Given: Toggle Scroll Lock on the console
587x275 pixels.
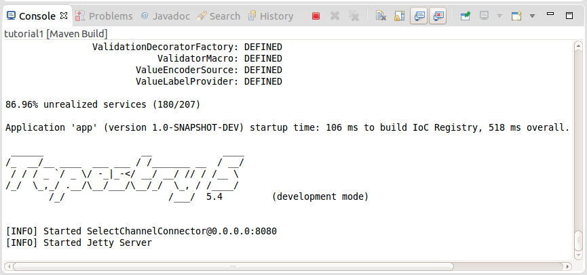Looking at the screenshot, I should click(400, 16).
